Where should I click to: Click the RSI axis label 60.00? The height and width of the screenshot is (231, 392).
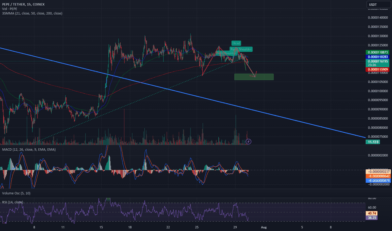[x=372, y=207]
